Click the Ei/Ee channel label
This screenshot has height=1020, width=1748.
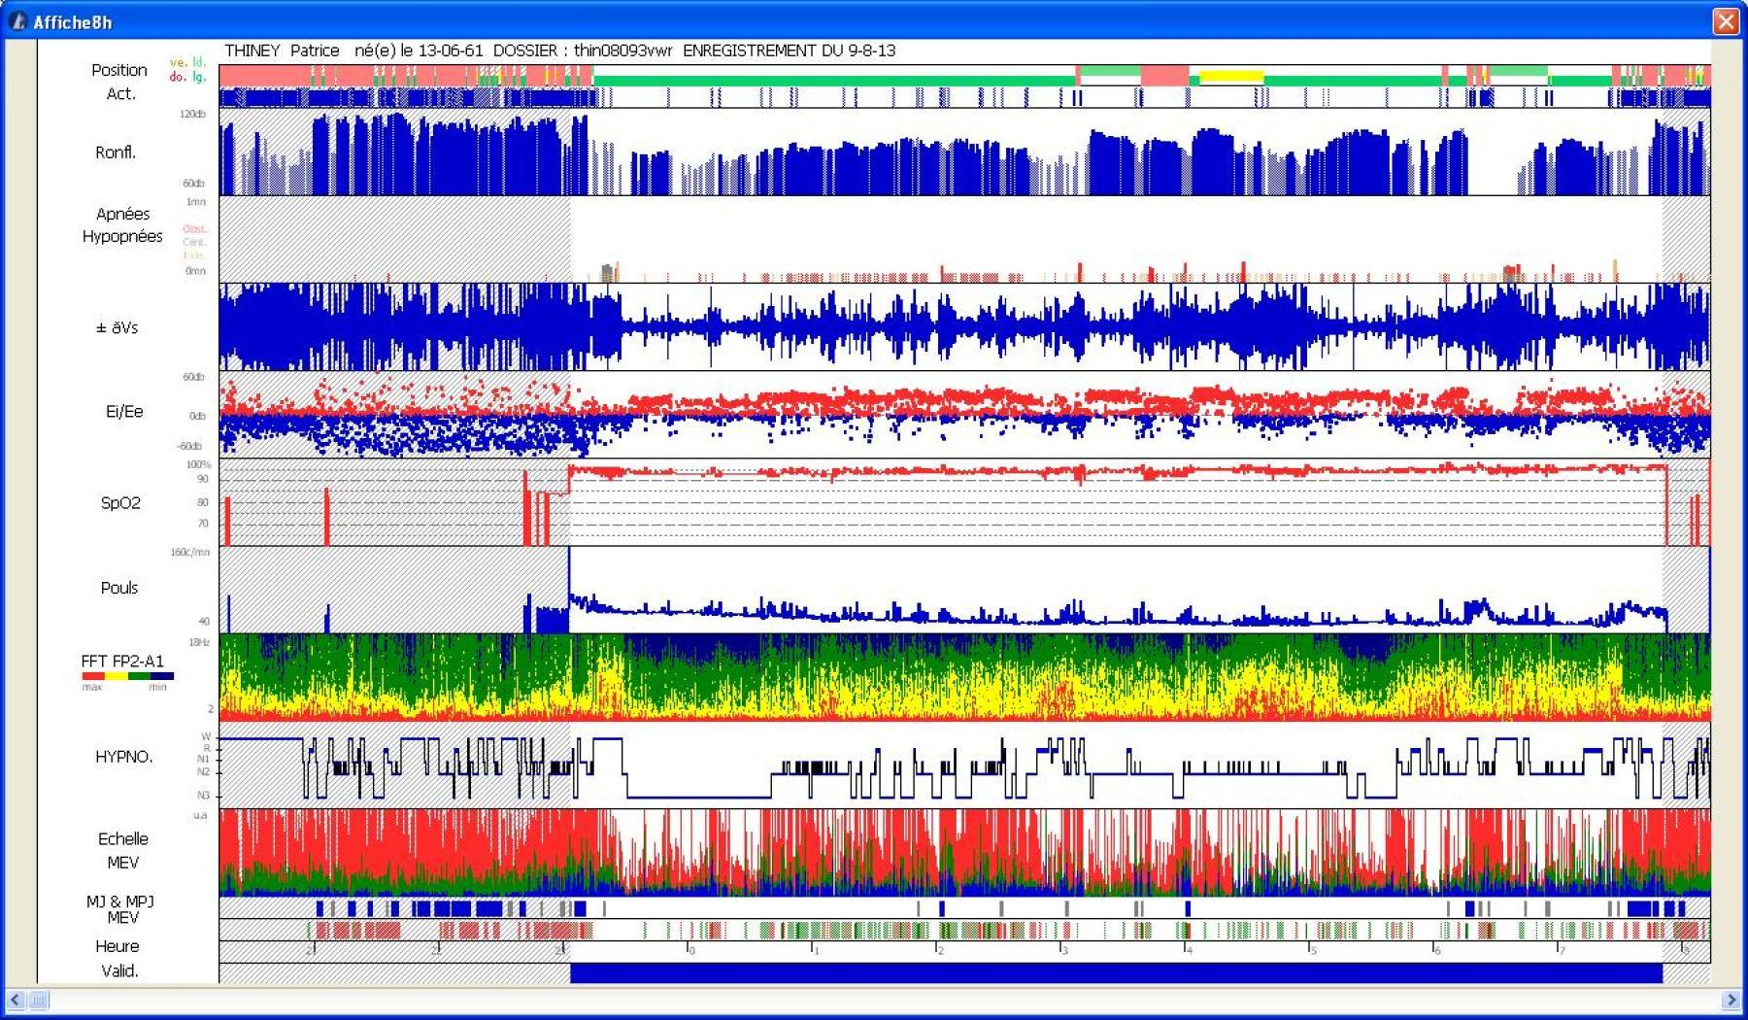click(x=124, y=411)
